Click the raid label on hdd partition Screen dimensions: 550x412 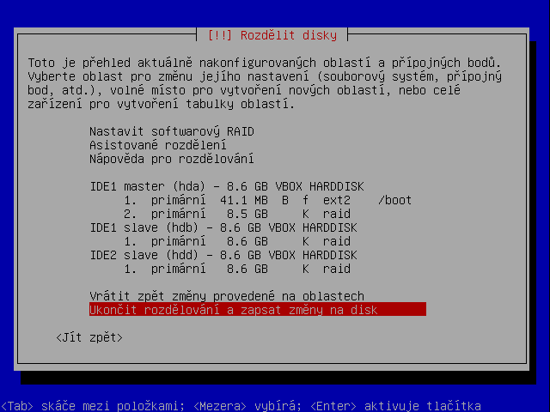pos(337,269)
